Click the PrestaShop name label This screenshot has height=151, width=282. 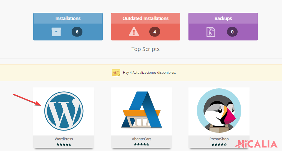[x=219, y=139]
